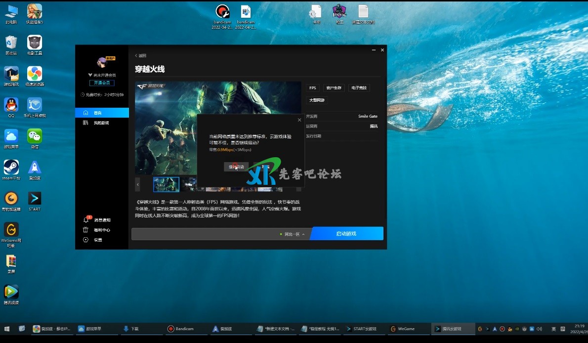Open the WeChat 微信 desktop icon

click(35, 136)
